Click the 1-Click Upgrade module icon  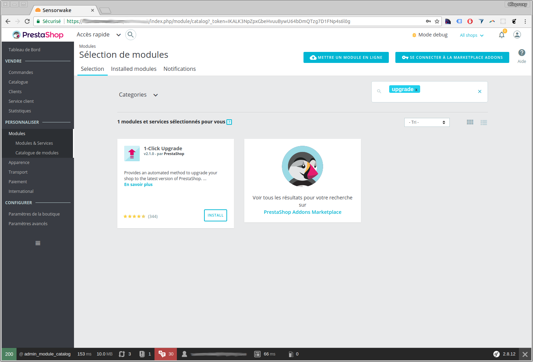point(132,153)
